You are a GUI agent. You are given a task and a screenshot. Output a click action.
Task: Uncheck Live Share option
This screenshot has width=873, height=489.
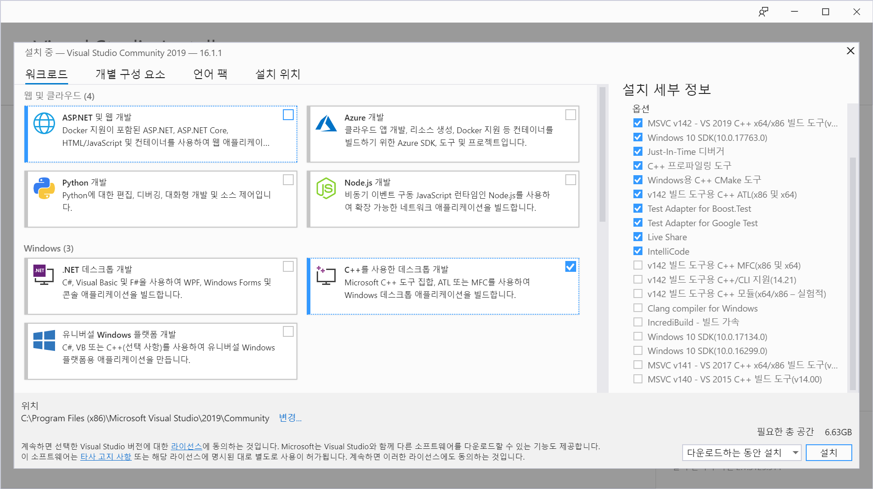tap(638, 237)
